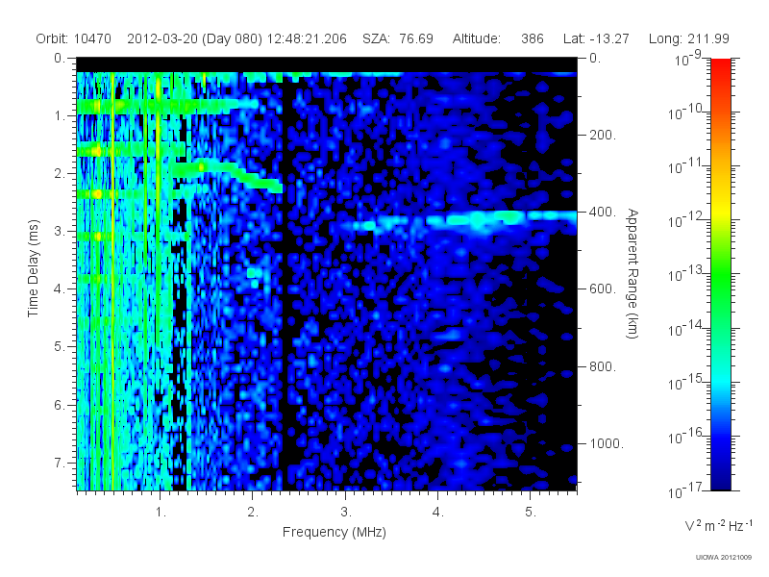Click the bright ground echo trace near 400 km
This screenshot has height=577, width=769.
[463, 219]
